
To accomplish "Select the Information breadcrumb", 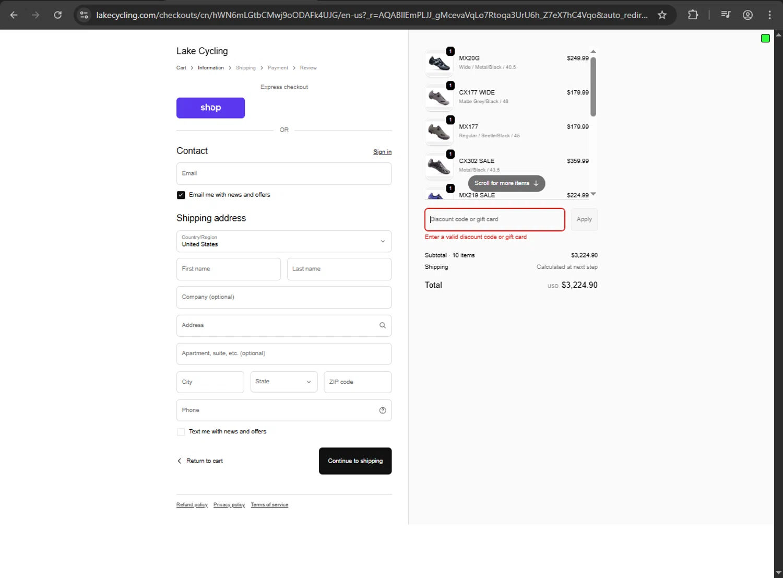I will point(211,68).
